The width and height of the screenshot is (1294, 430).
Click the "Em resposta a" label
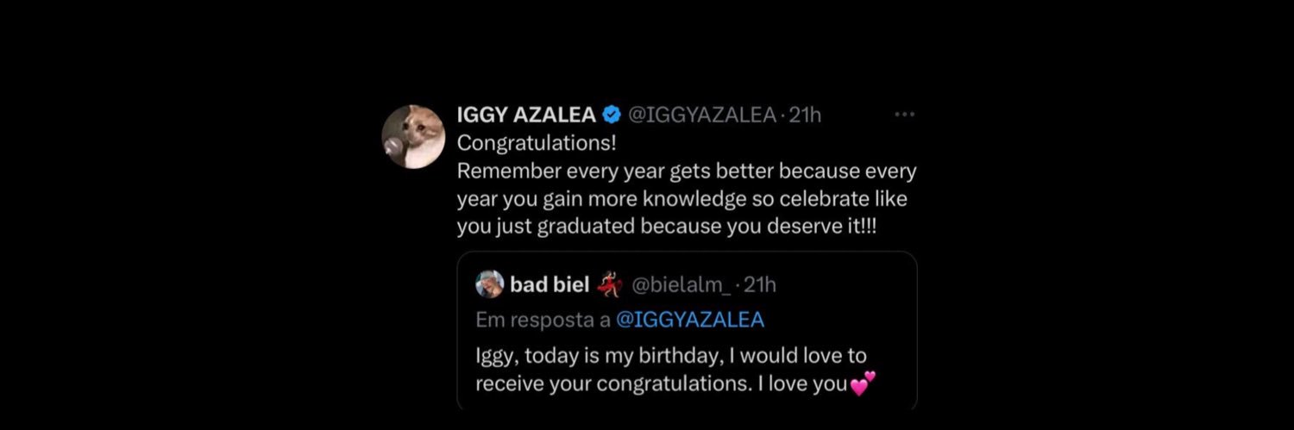pyautogui.click(x=543, y=320)
